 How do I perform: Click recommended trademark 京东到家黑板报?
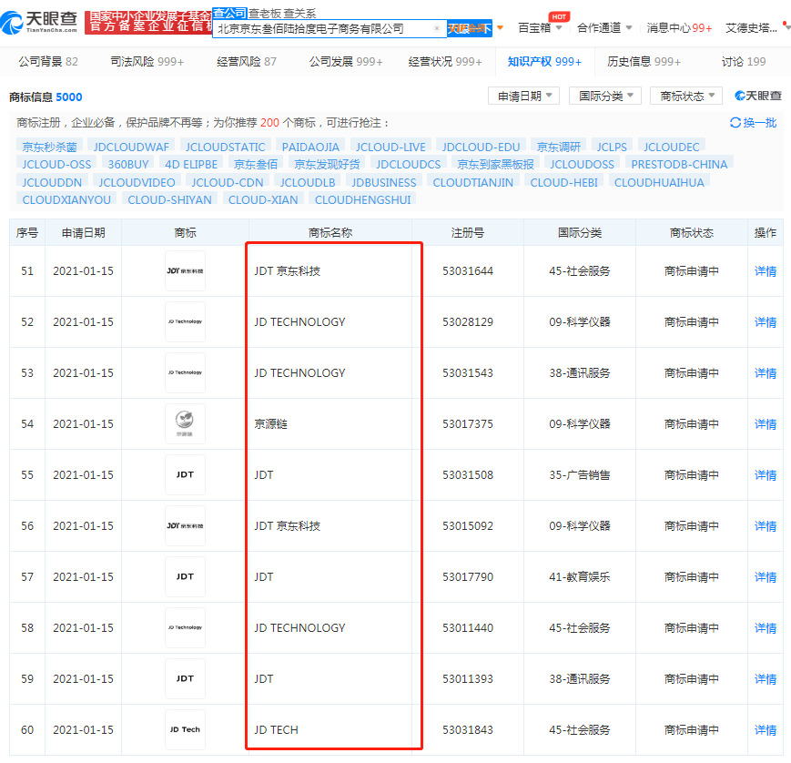point(495,165)
